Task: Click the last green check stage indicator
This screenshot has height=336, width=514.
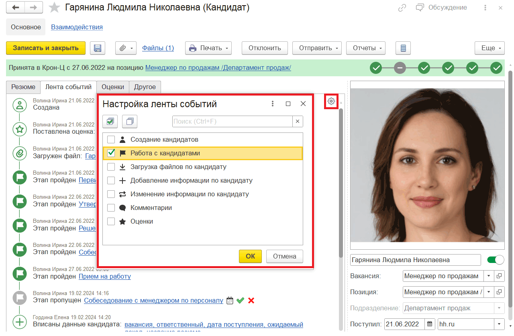Action: pyautogui.click(x=497, y=68)
